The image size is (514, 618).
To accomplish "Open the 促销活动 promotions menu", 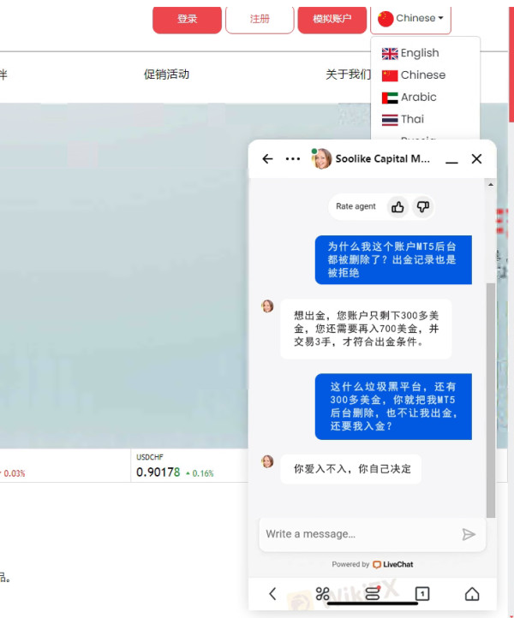I will [x=166, y=74].
